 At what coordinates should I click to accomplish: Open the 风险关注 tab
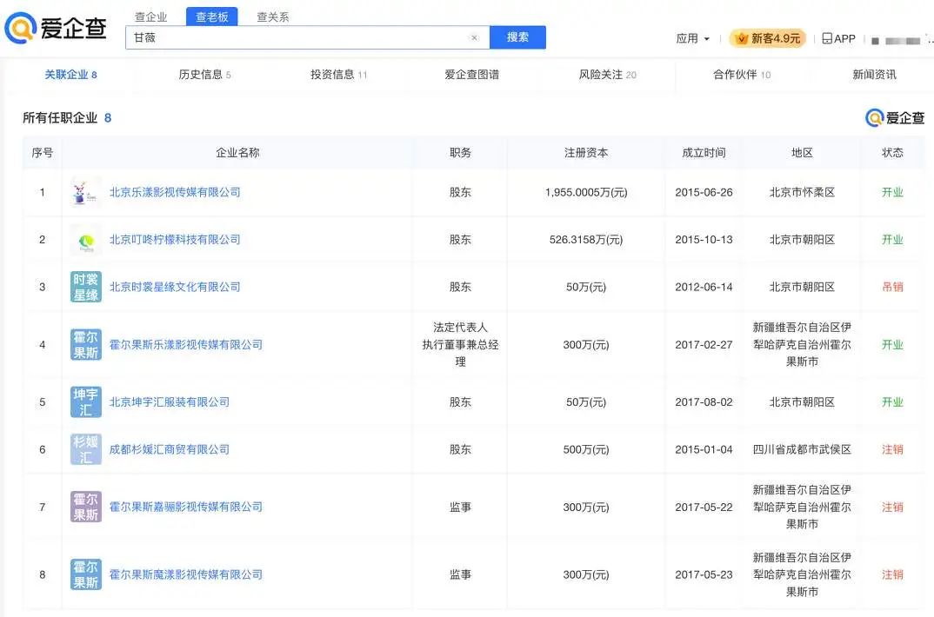607,75
